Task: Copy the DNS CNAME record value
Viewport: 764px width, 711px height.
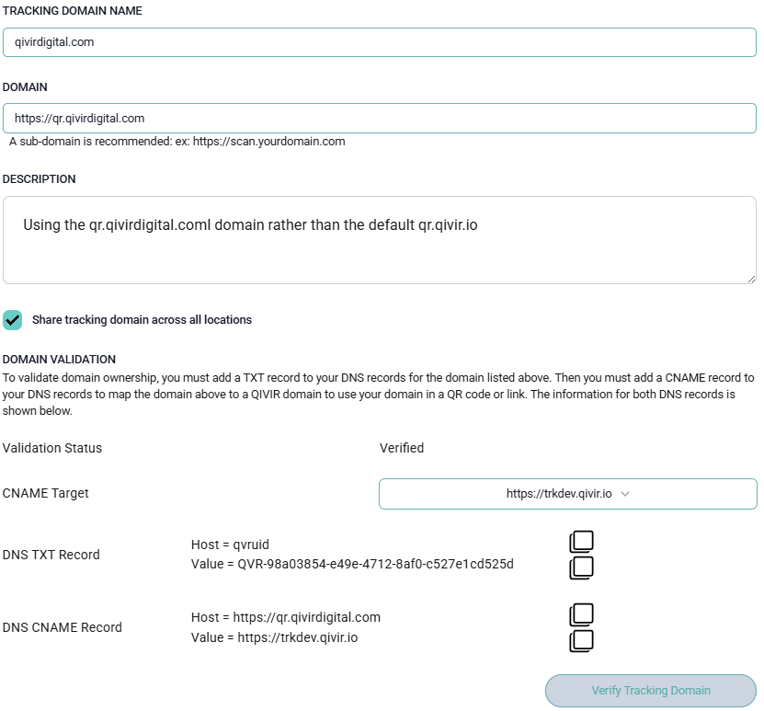Action: [x=581, y=641]
